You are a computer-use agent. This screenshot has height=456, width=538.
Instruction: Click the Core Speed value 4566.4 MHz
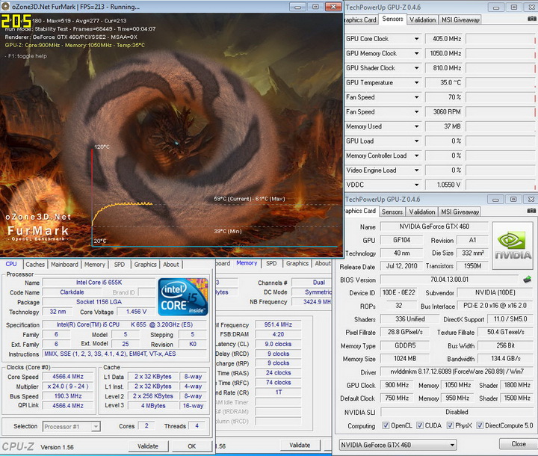[68, 376]
